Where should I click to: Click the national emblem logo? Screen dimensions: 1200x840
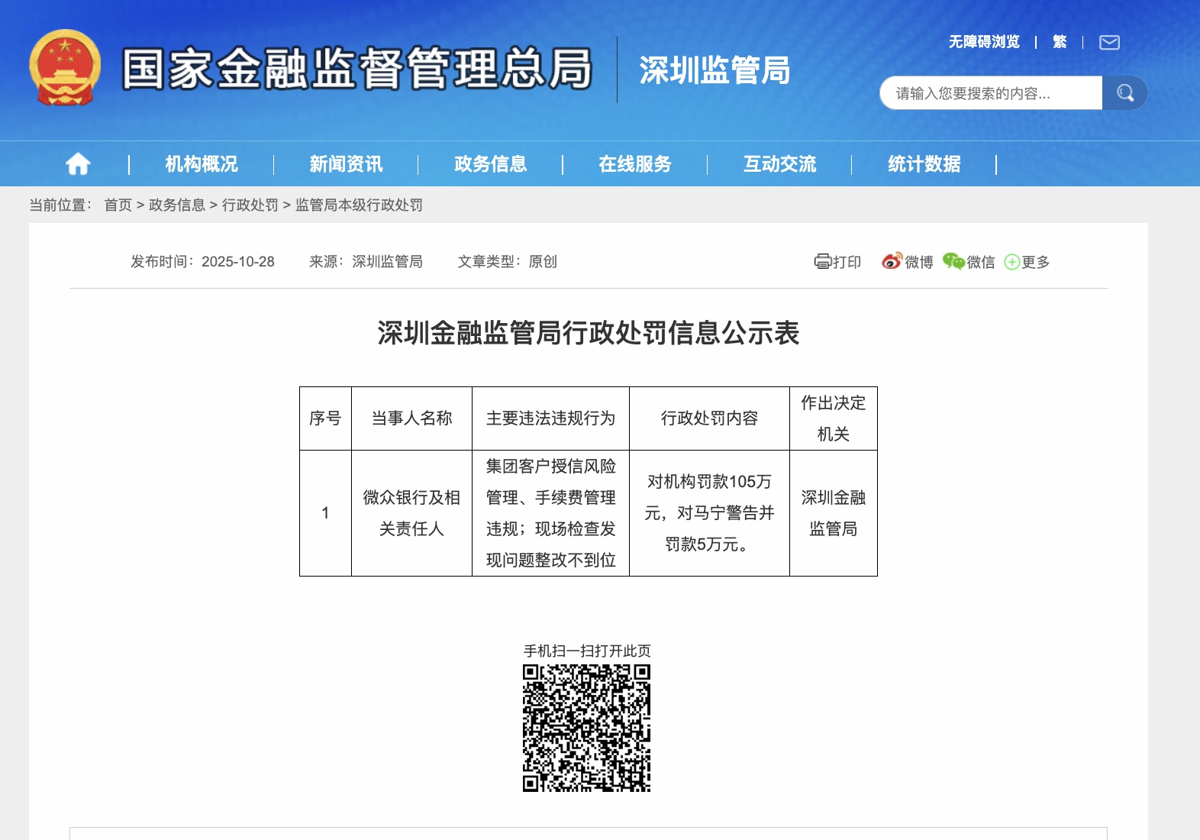point(65,67)
